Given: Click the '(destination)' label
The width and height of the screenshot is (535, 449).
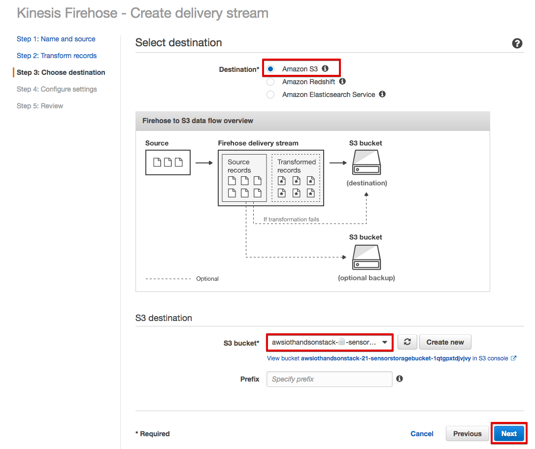Looking at the screenshot, I should tap(367, 183).
